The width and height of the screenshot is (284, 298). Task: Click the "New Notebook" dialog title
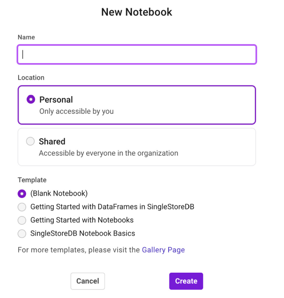pos(137,12)
